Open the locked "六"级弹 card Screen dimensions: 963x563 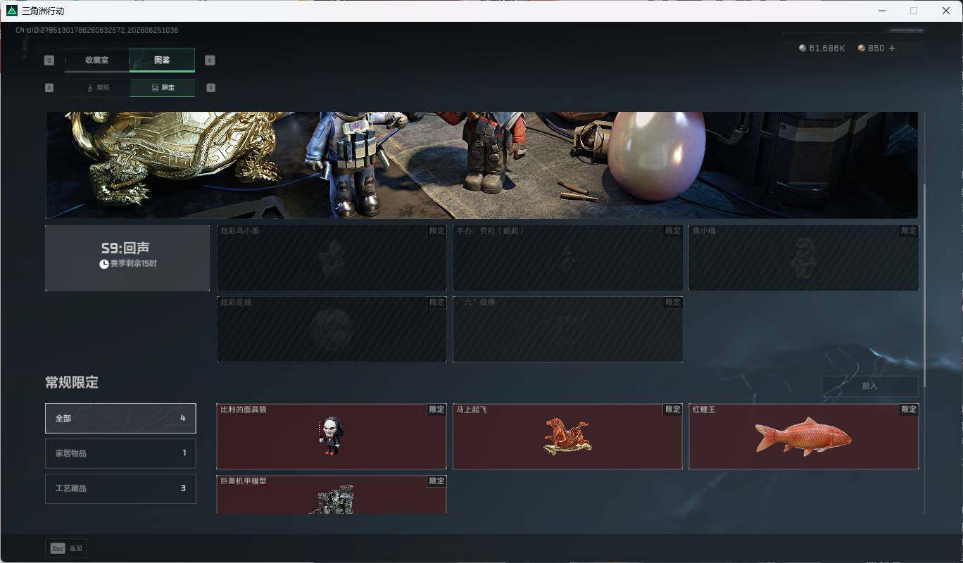[567, 329]
